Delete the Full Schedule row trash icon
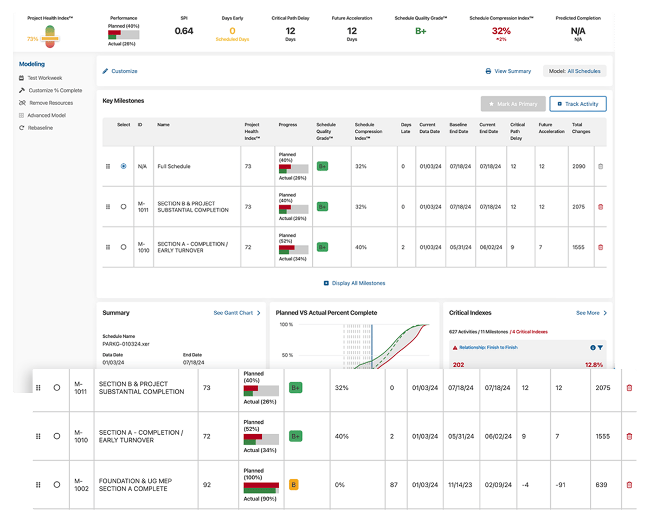 (600, 166)
